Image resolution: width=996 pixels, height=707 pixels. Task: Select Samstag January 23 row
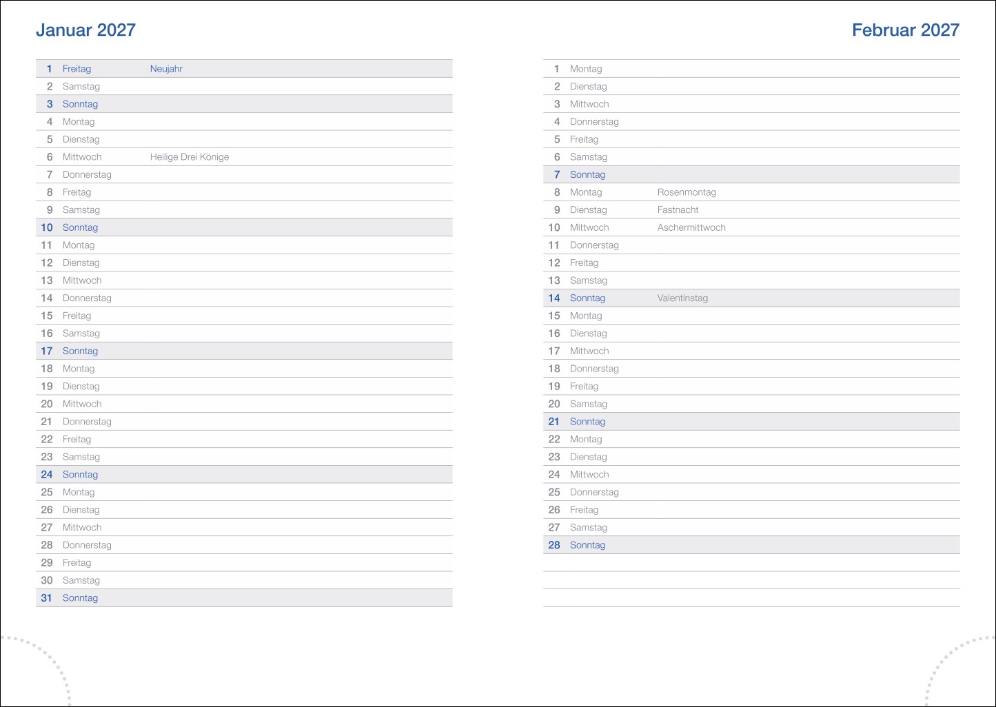81,457
